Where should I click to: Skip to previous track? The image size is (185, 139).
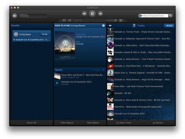click(x=84, y=14)
